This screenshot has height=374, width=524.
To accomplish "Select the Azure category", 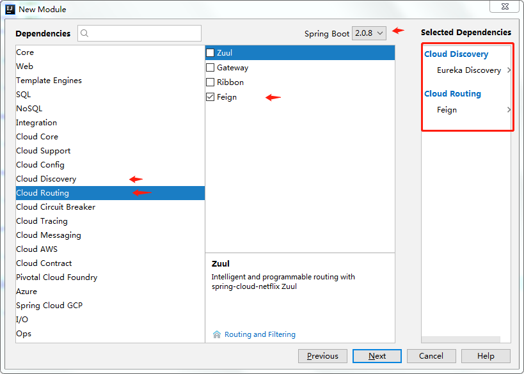I will 110,291.
